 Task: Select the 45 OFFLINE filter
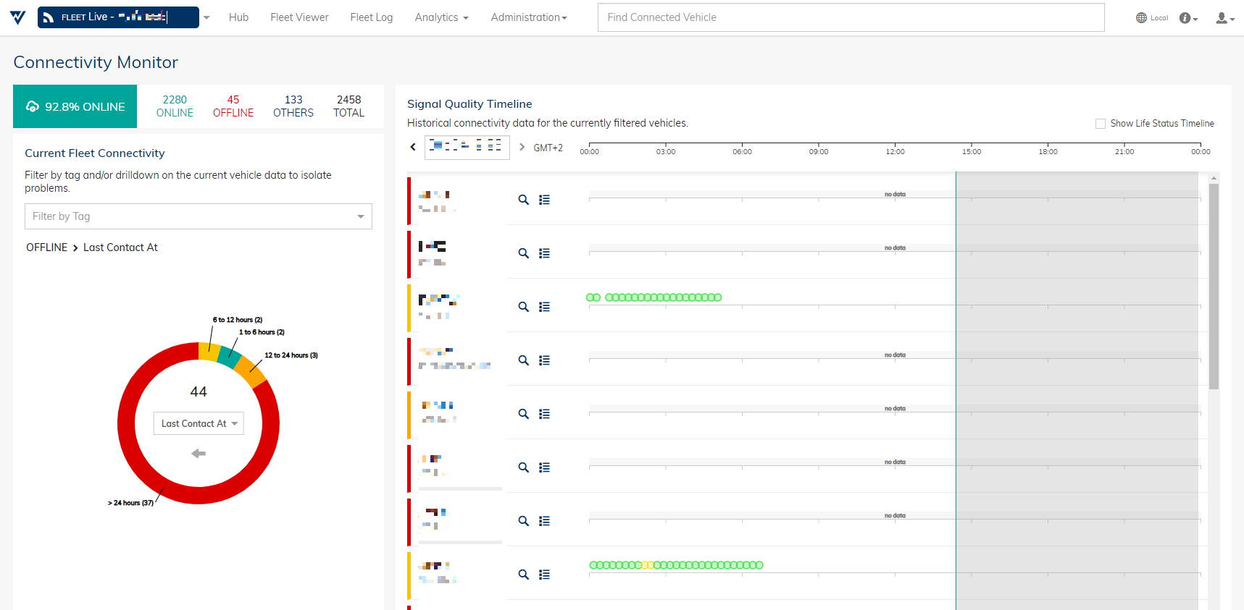(x=233, y=106)
